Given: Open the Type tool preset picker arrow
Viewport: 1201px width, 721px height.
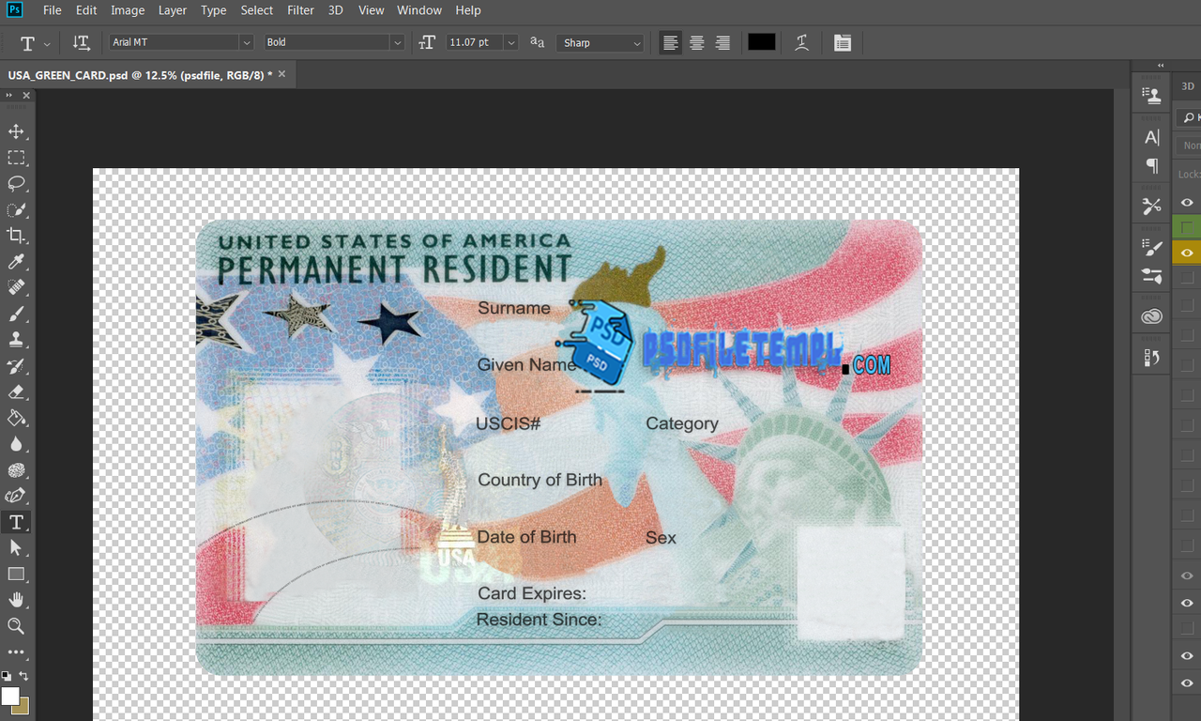Looking at the screenshot, I should point(47,44).
